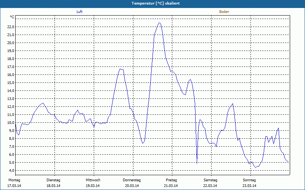
Task: Click the 21,0 y-axis value
Action: click(11, 35)
